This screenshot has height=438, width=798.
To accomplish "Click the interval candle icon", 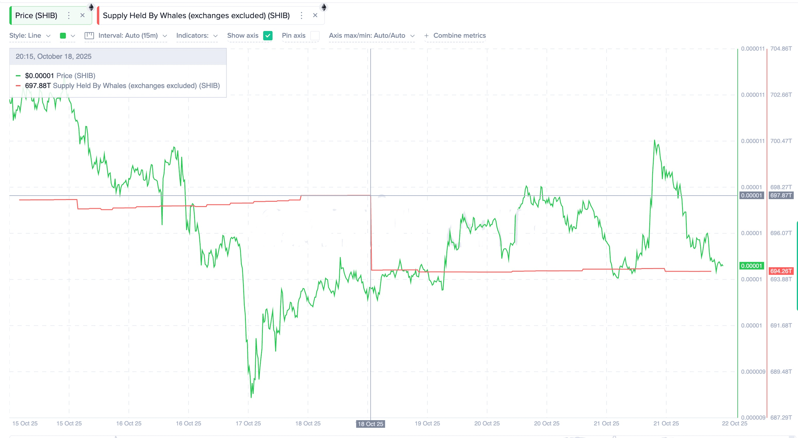I will pos(89,36).
